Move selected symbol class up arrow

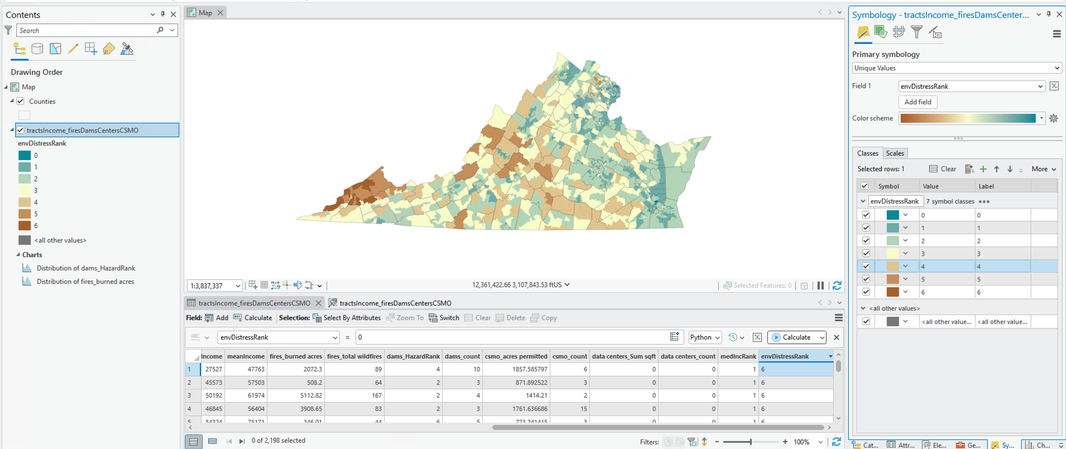[x=997, y=169]
